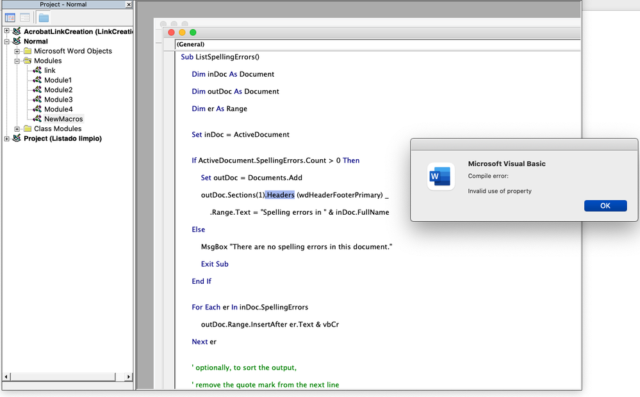
Task: Click the 'Else' keyword line
Action: click(x=199, y=230)
